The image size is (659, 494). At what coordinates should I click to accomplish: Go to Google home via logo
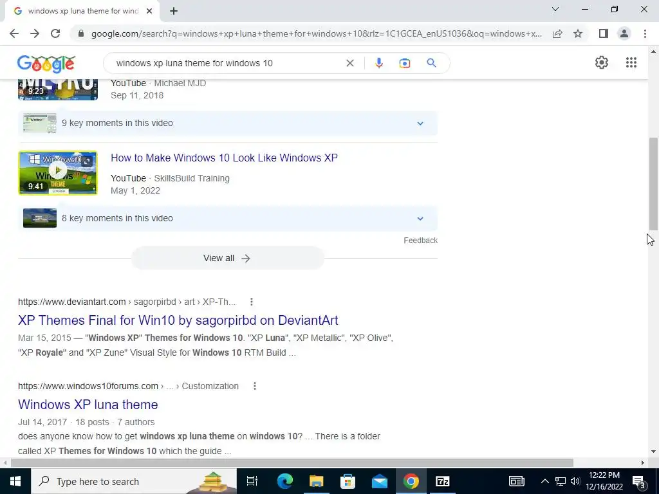click(x=46, y=64)
